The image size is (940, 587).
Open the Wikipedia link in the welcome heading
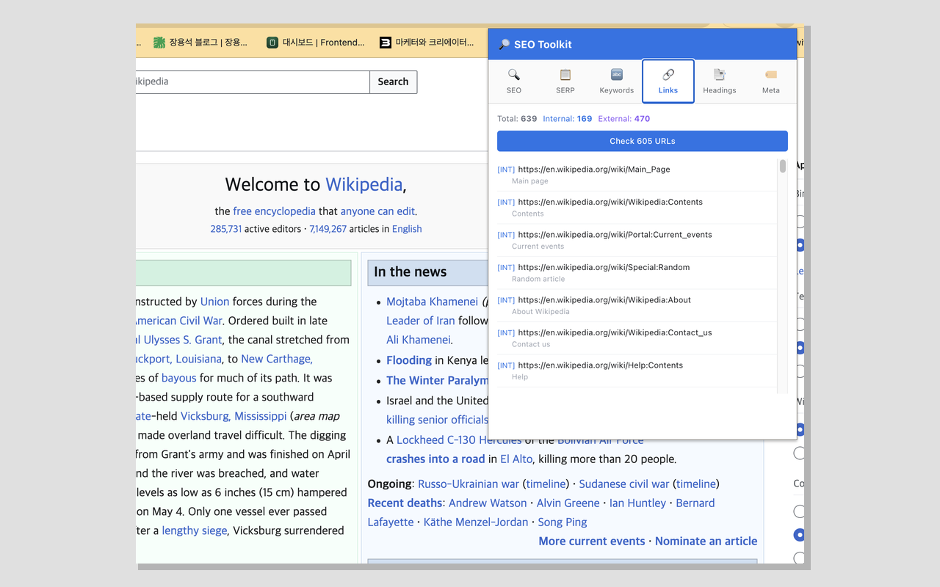(x=364, y=184)
